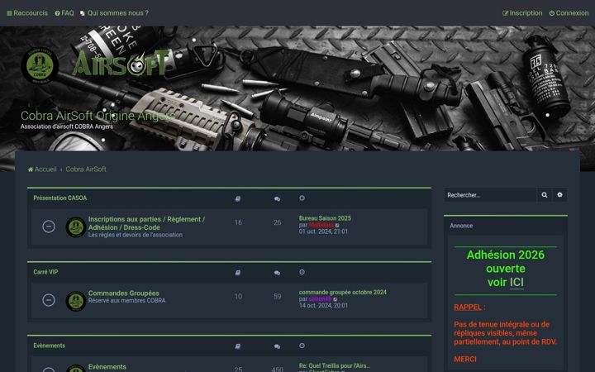Image resolution: width=595 pixels, height=372 pixels.
Task: Jump to latest post icon for Bureau Saison 2025
Action: (337, 225)
